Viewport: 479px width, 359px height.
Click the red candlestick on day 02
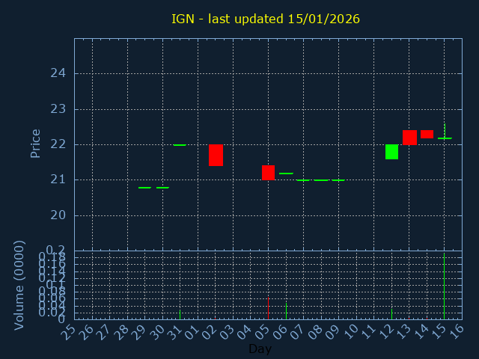(x=216, y=155)
